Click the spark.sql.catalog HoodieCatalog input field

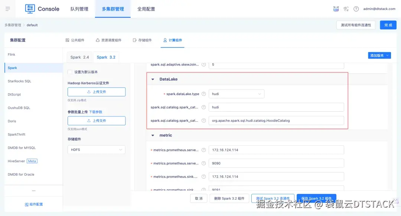[277, 120]
